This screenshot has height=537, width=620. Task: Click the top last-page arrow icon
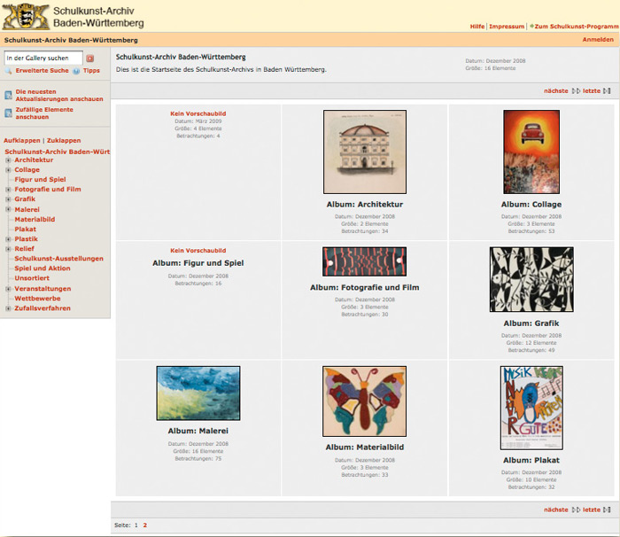click(607, 91)
